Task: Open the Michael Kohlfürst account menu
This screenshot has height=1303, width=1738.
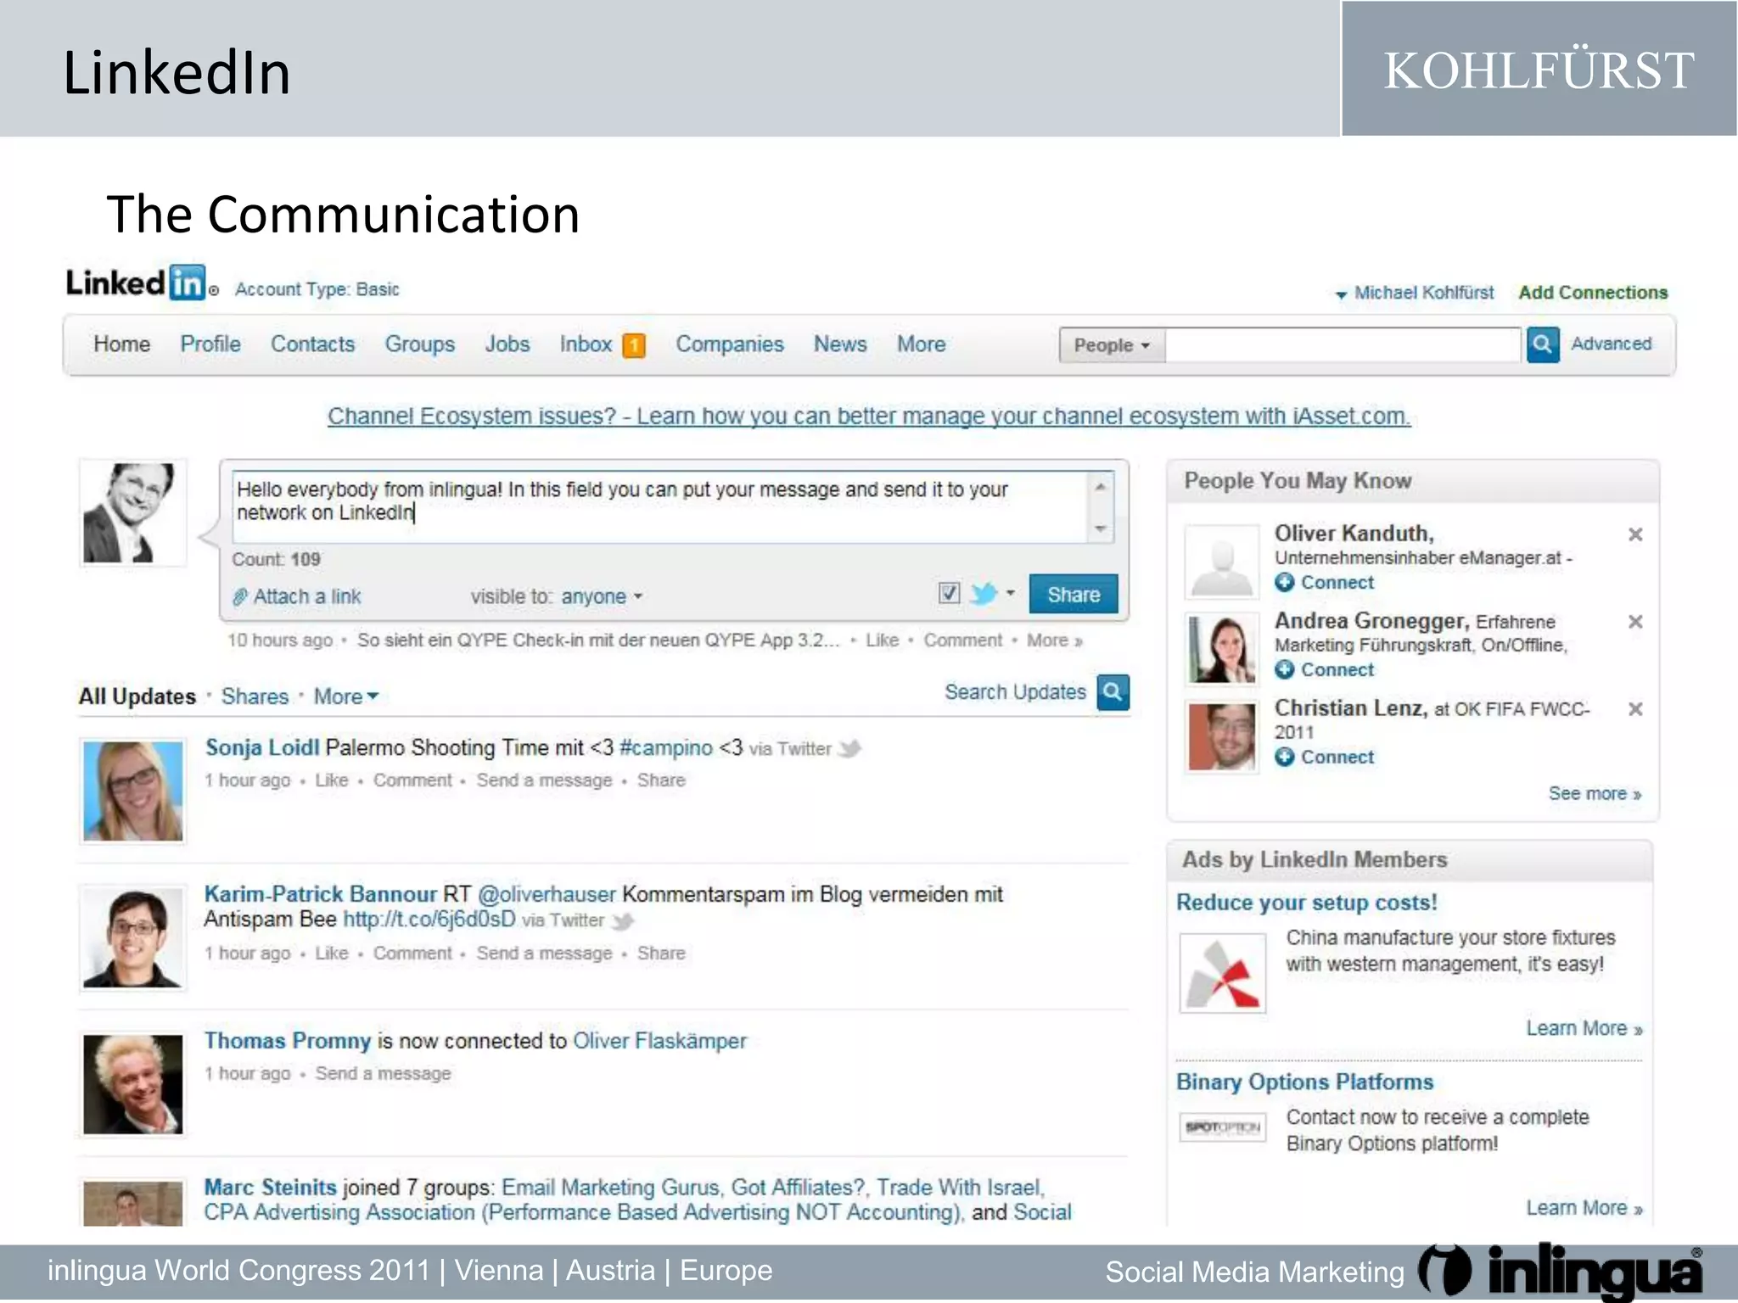Action: [x=1415, y=294]
